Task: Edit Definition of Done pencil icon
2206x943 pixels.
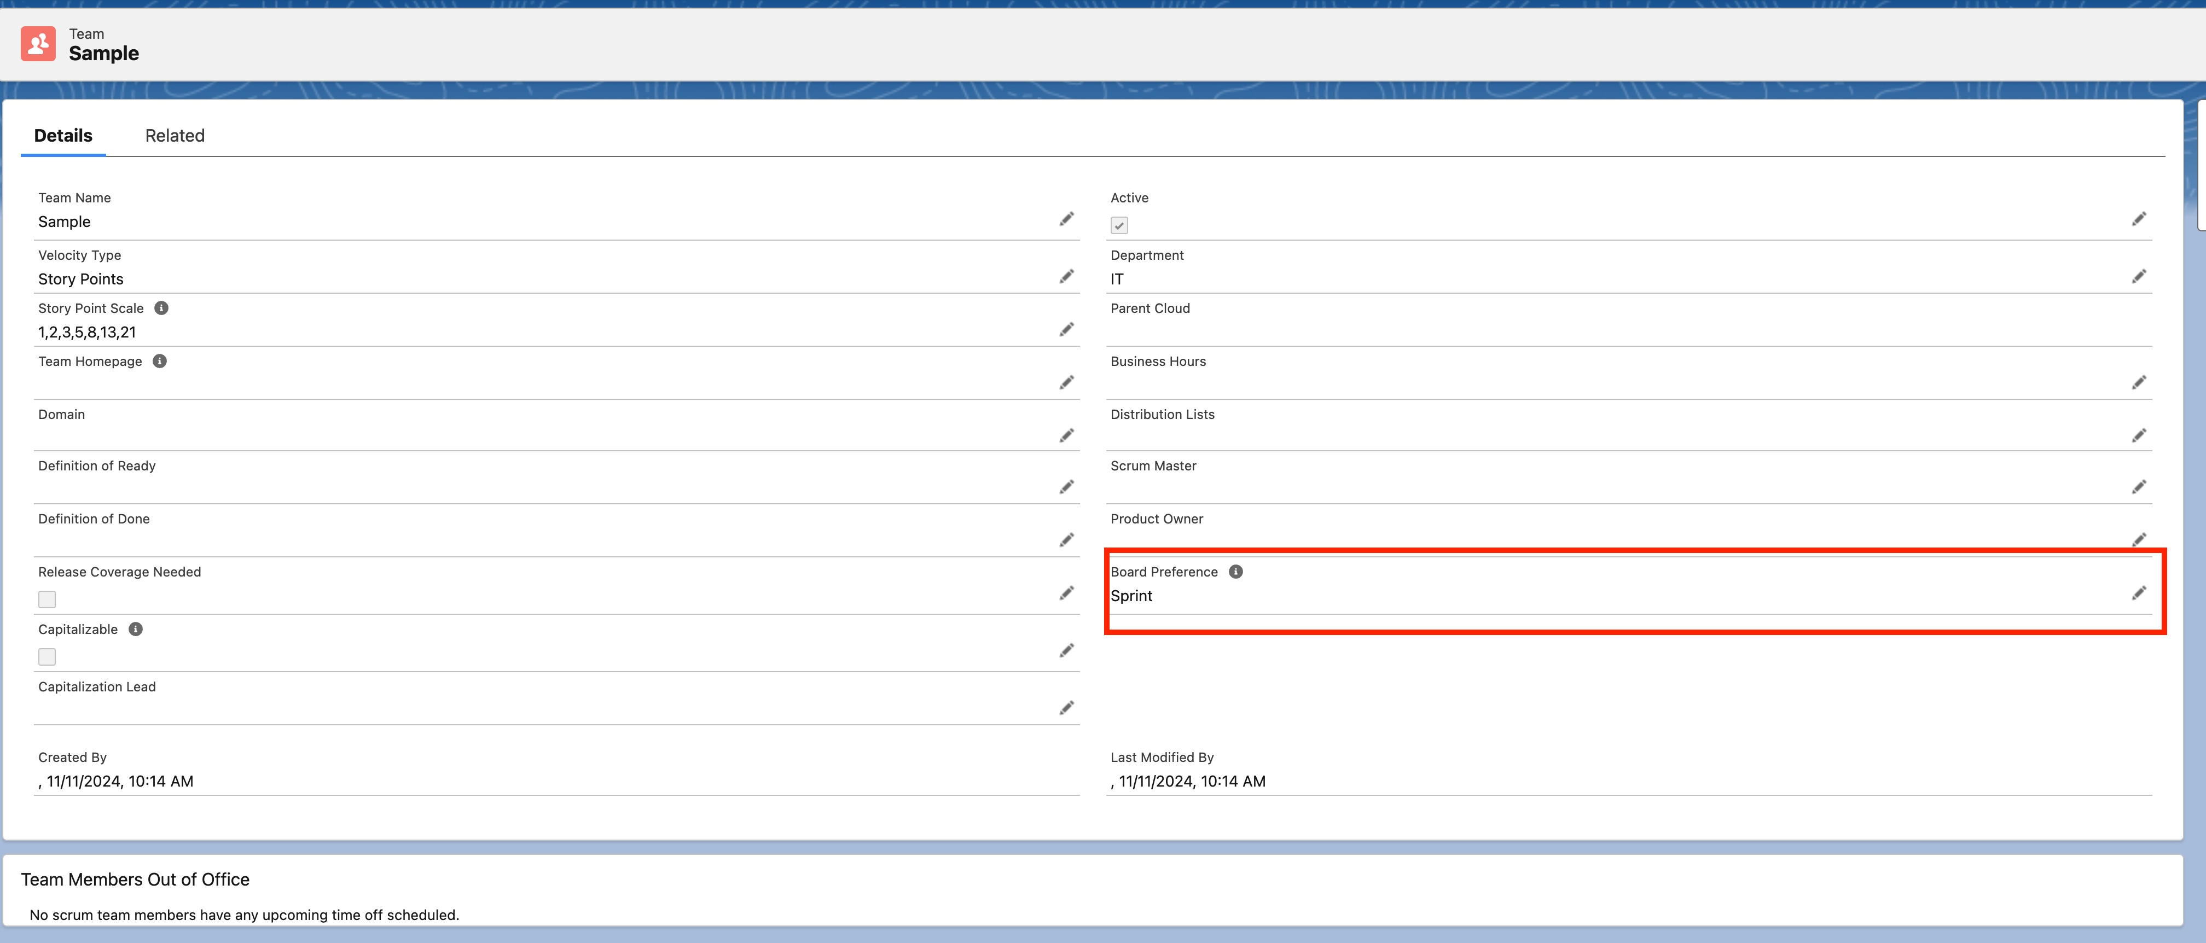Action: (1066, 540)
